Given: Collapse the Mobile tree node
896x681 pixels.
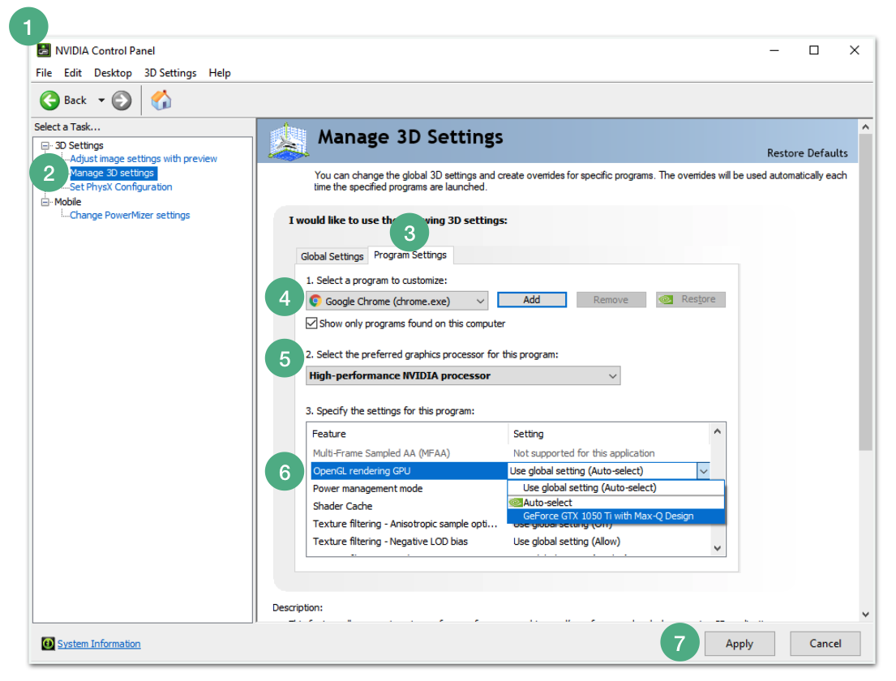Looking at the screenshot, I should (45, 202).
